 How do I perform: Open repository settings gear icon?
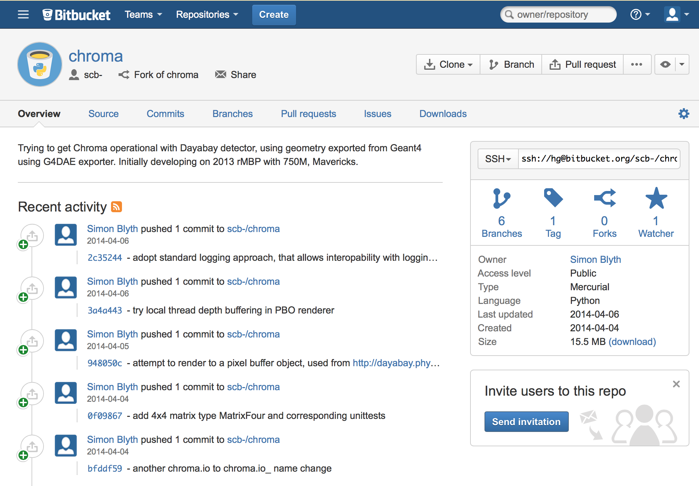click(x=684, y=114)
